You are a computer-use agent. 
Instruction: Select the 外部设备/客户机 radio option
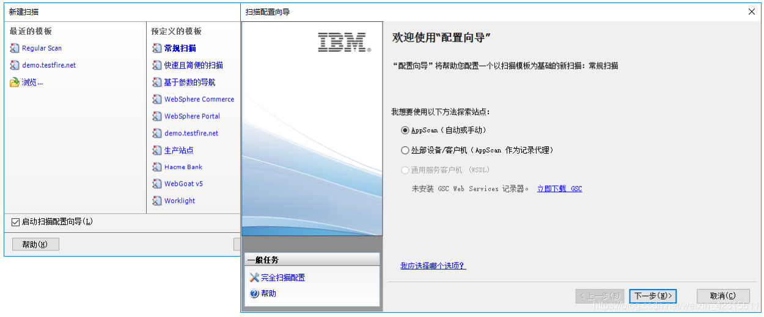click(405, 150)
